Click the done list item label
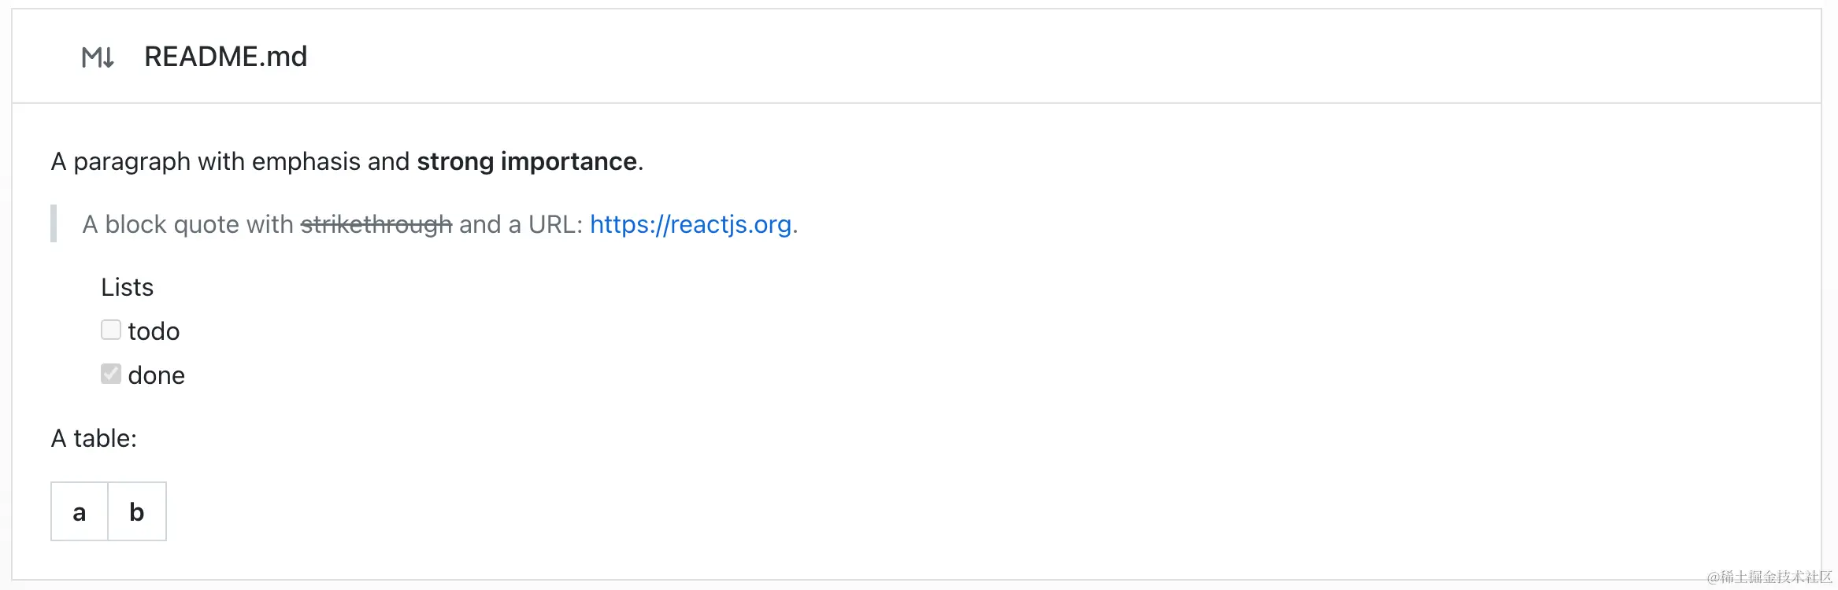The image size is (1838, 590). (157, 375)
